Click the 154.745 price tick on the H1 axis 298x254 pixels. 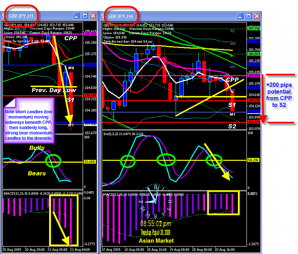point(91,77)
